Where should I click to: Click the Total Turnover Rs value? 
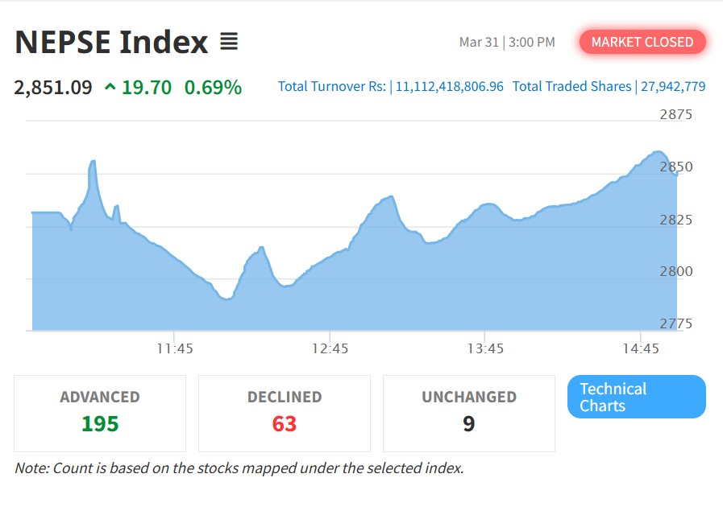[449, 86]
